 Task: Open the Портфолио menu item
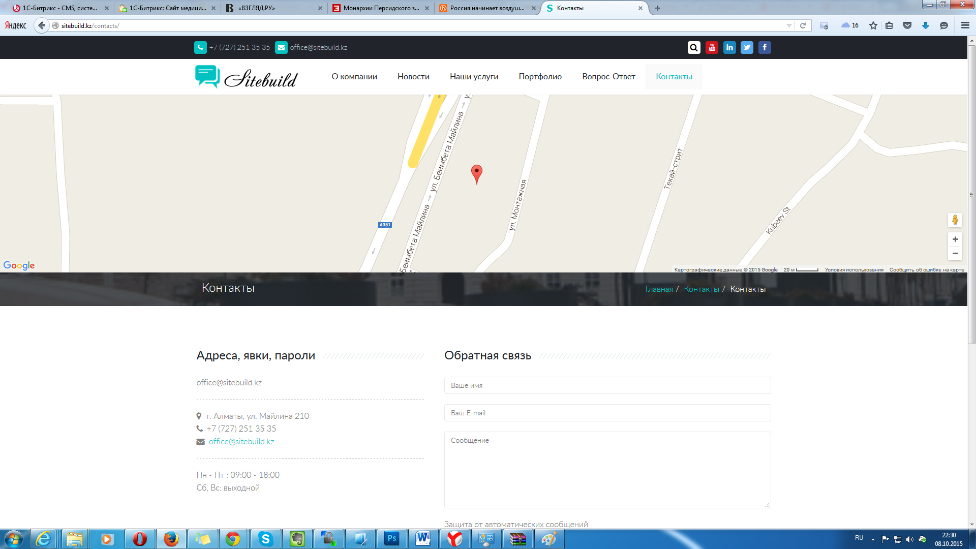click(x=540, y=77)
